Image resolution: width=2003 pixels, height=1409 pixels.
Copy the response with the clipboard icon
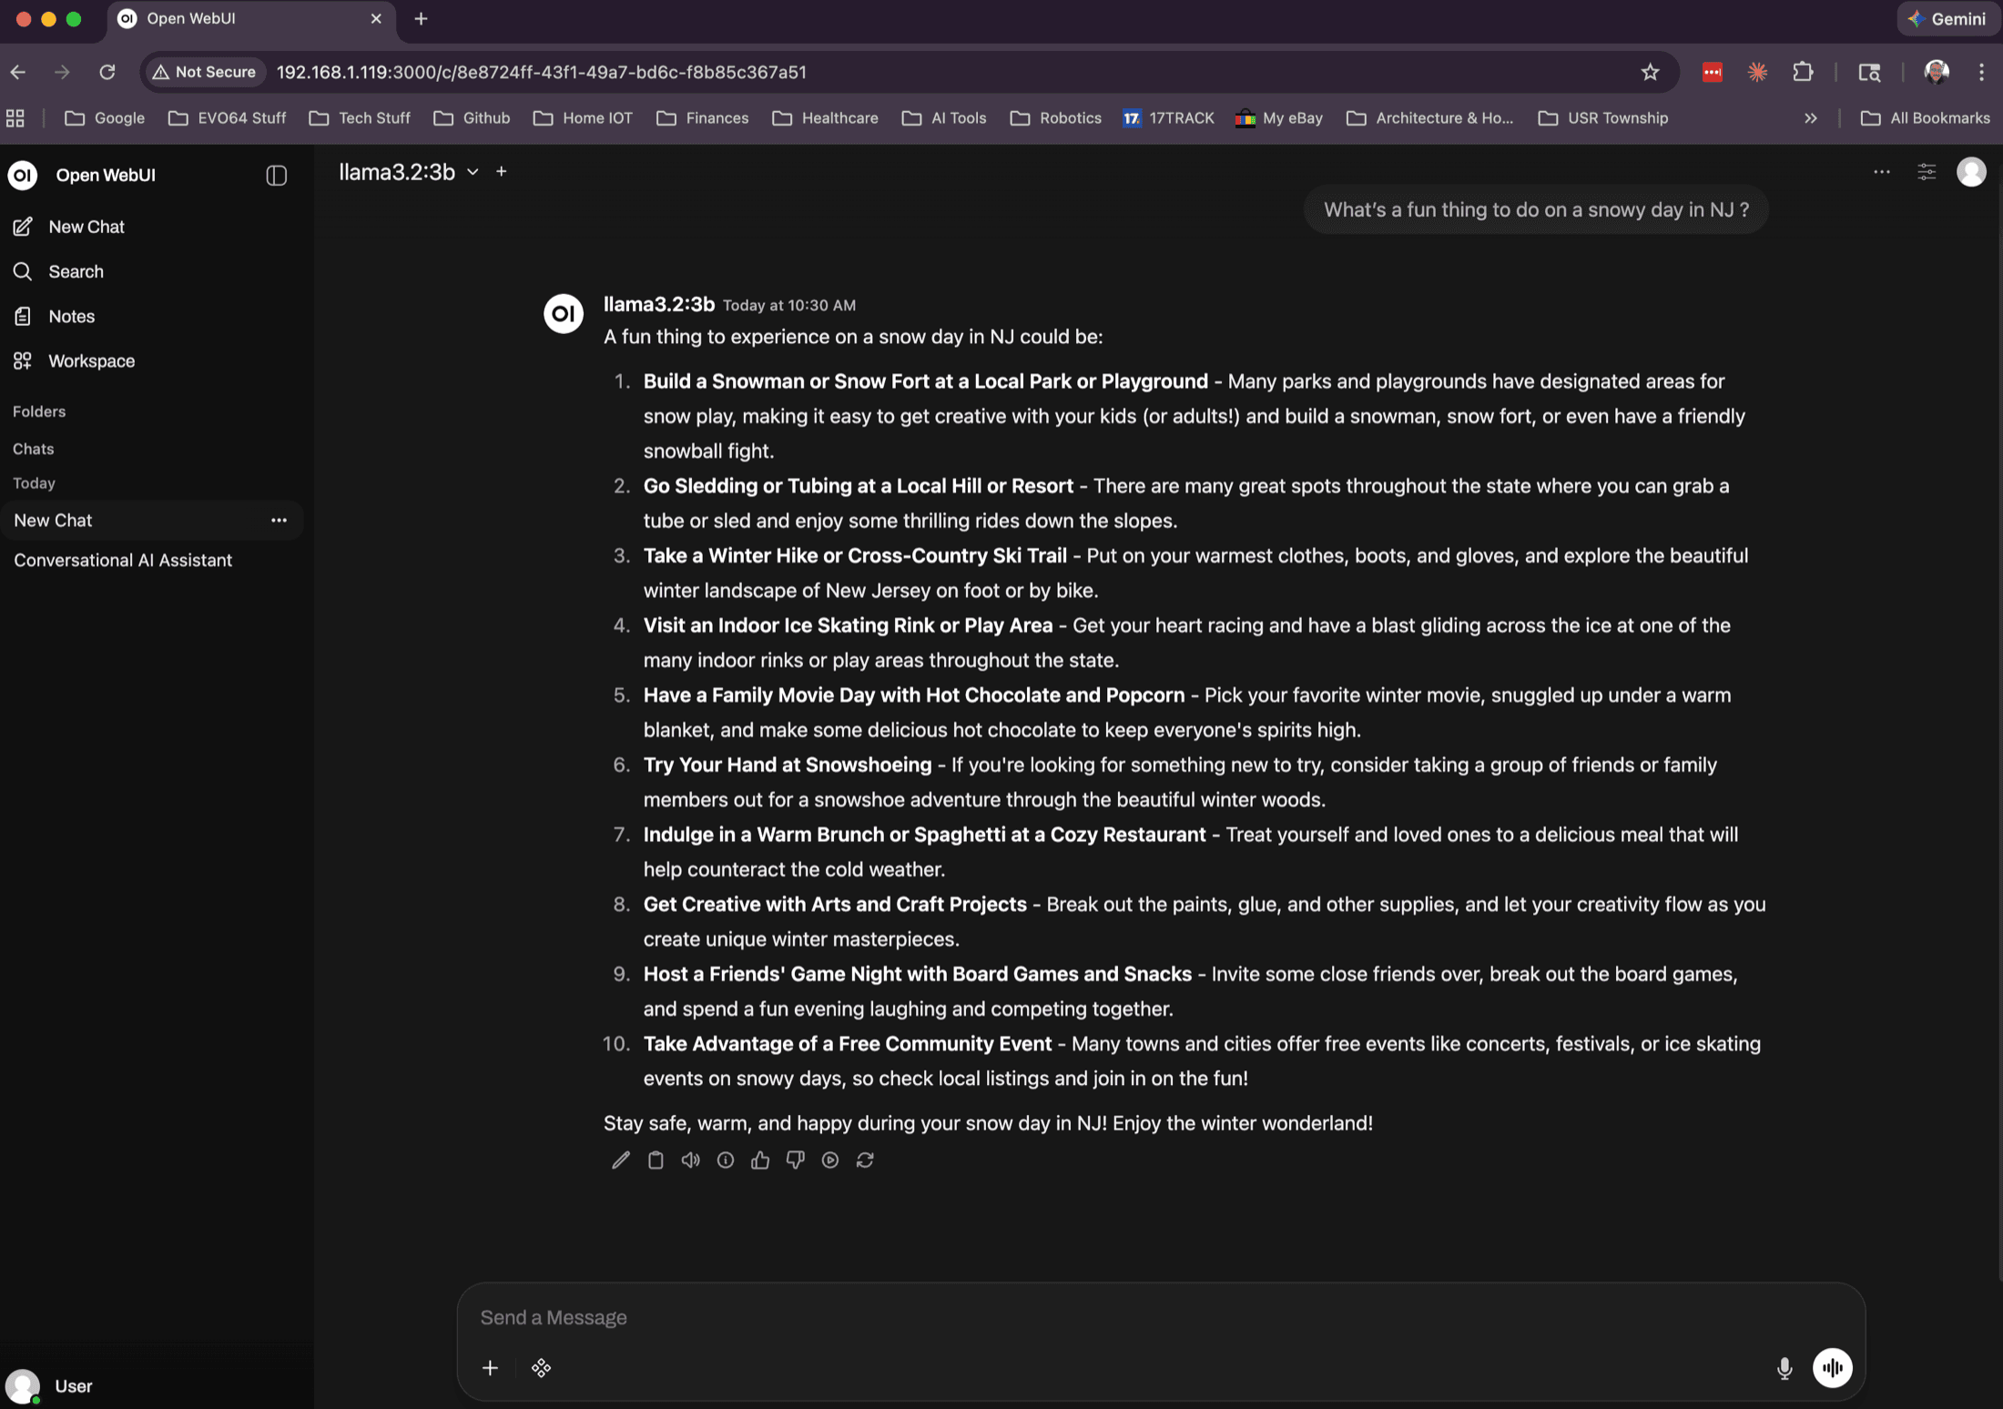coord(656,1160)
